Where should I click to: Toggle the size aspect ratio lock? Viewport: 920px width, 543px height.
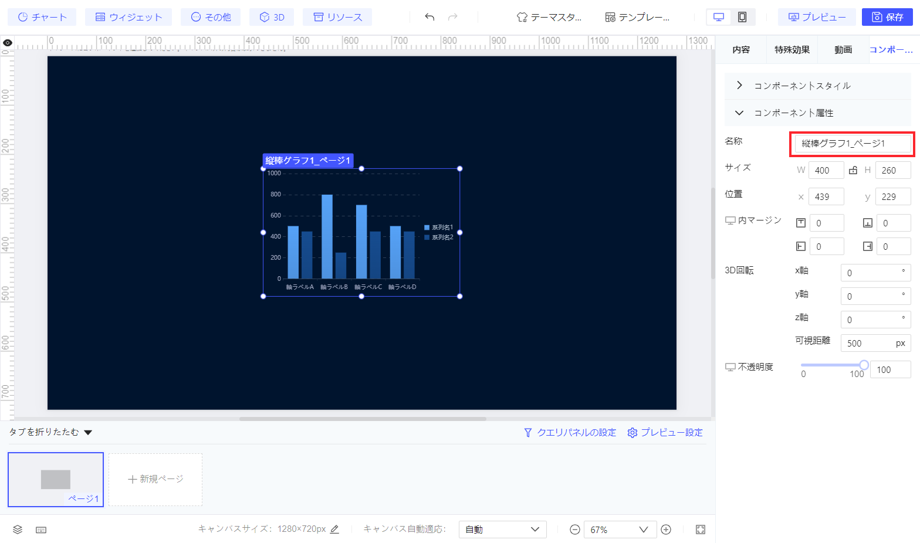[x=853, y=170]
